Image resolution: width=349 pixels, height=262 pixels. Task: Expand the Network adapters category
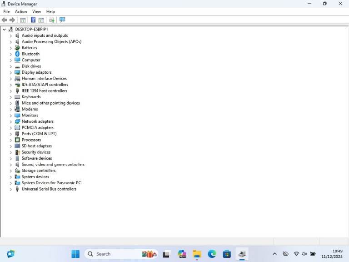[x=11, y=121]
